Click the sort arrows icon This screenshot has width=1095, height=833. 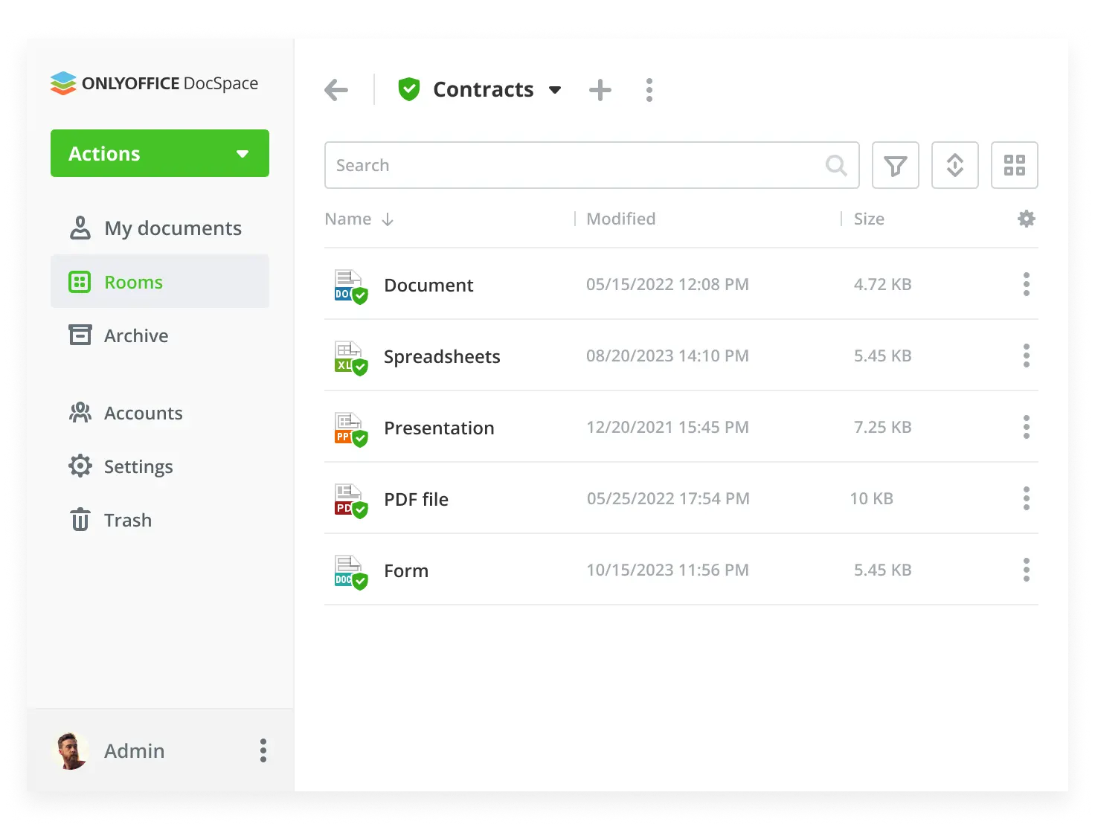(x=954, y=165)
